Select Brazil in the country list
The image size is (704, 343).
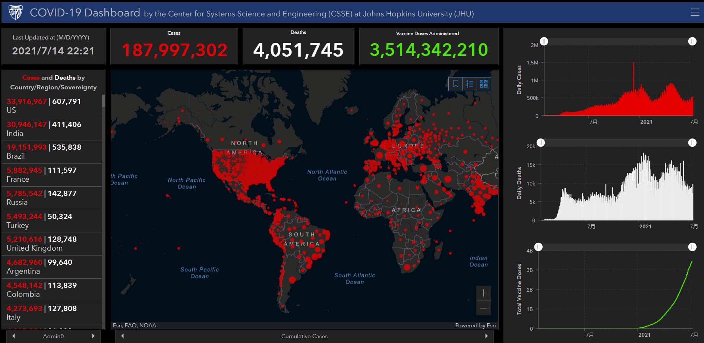(x=52, y=152)
